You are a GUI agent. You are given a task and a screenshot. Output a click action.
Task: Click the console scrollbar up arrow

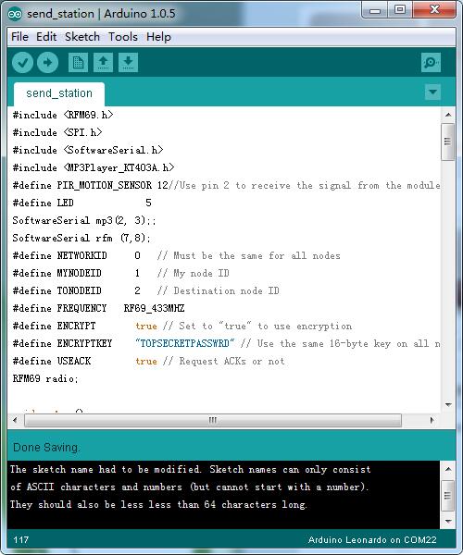(448, 469)
